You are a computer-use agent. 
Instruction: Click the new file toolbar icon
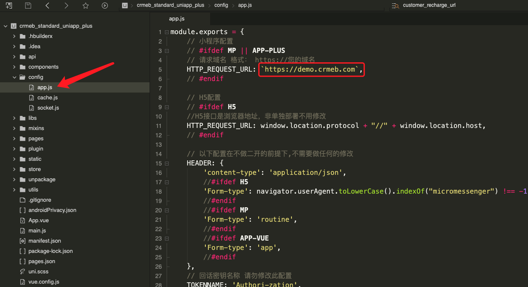coord(9,6)
